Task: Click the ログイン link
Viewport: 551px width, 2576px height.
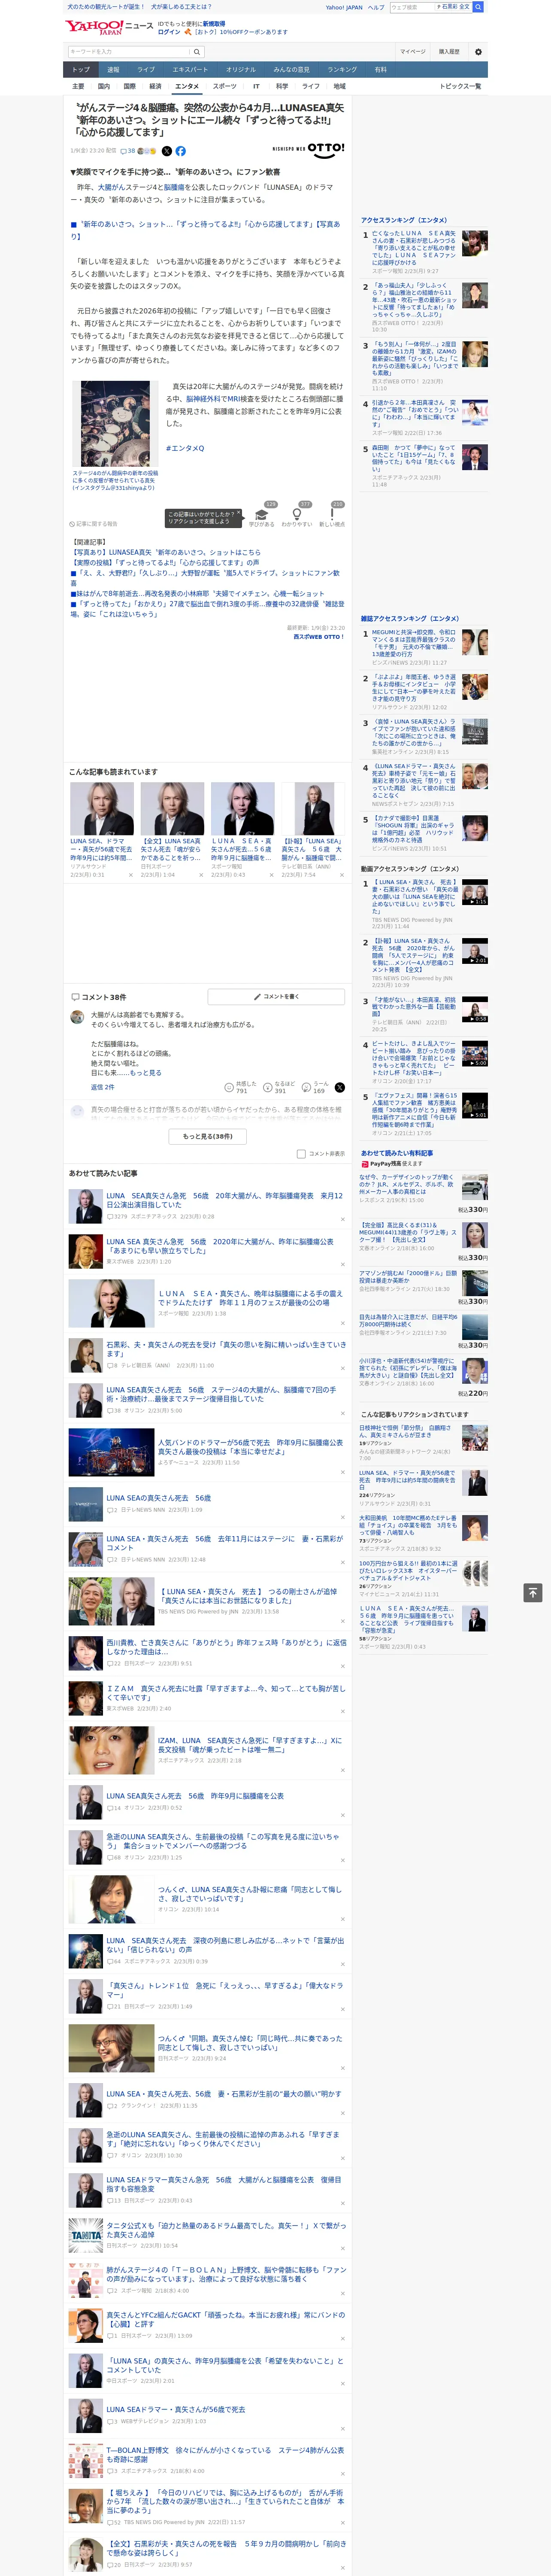Action: [x=170, y=32]
